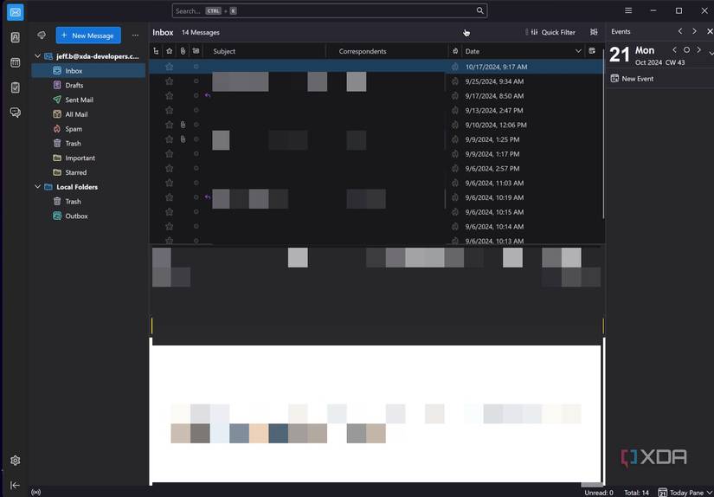
Task: Click the Get Messages cloud icon
Action: point(41,35)
